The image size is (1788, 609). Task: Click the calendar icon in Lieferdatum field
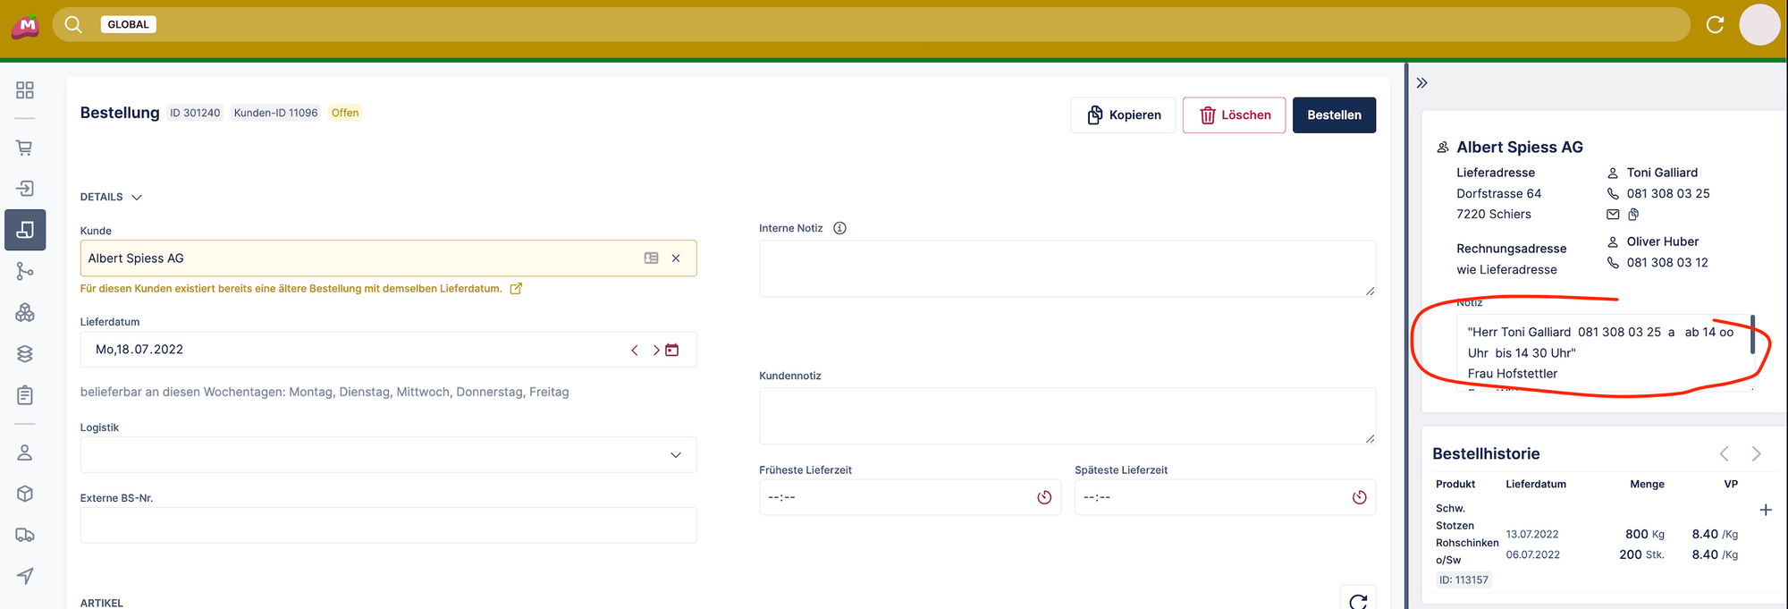coord(672,350)
